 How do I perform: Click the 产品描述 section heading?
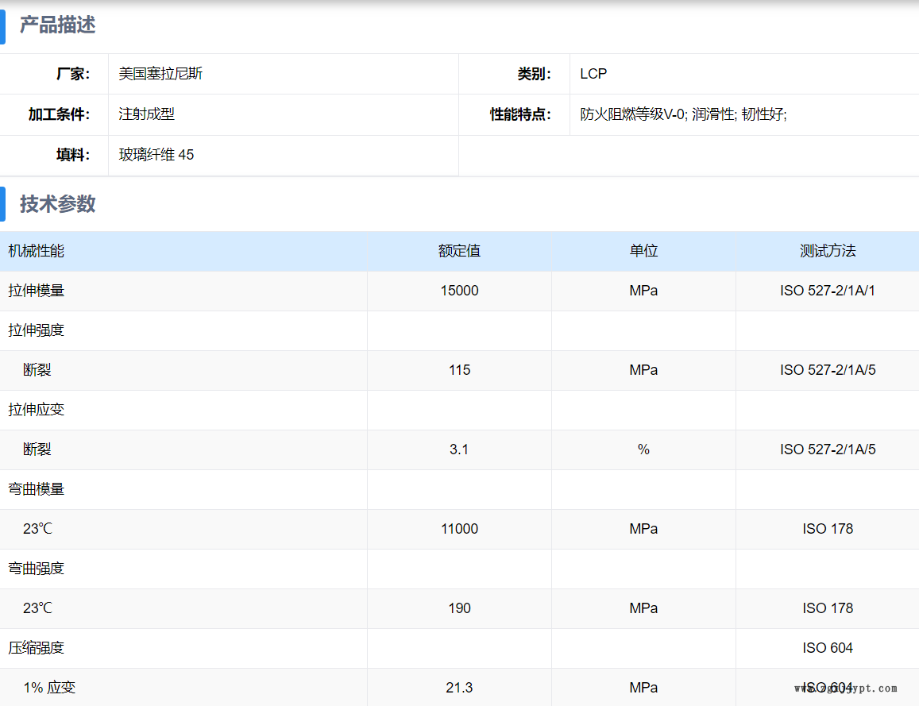pyautogui.click(x=57, y=25)
